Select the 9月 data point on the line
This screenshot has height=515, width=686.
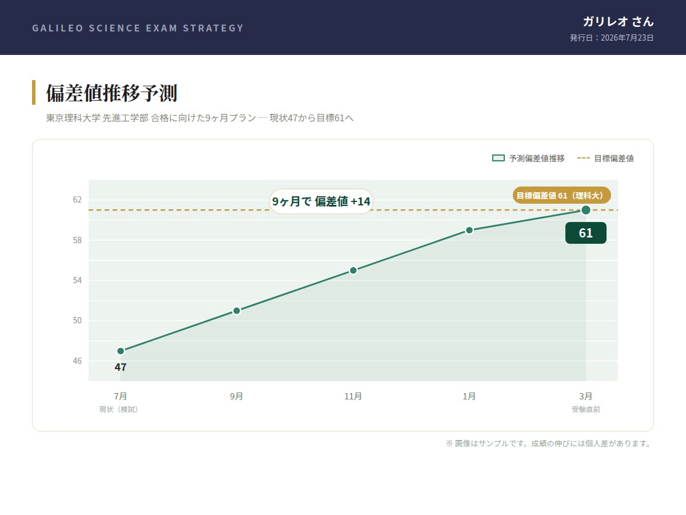point(237,311)
